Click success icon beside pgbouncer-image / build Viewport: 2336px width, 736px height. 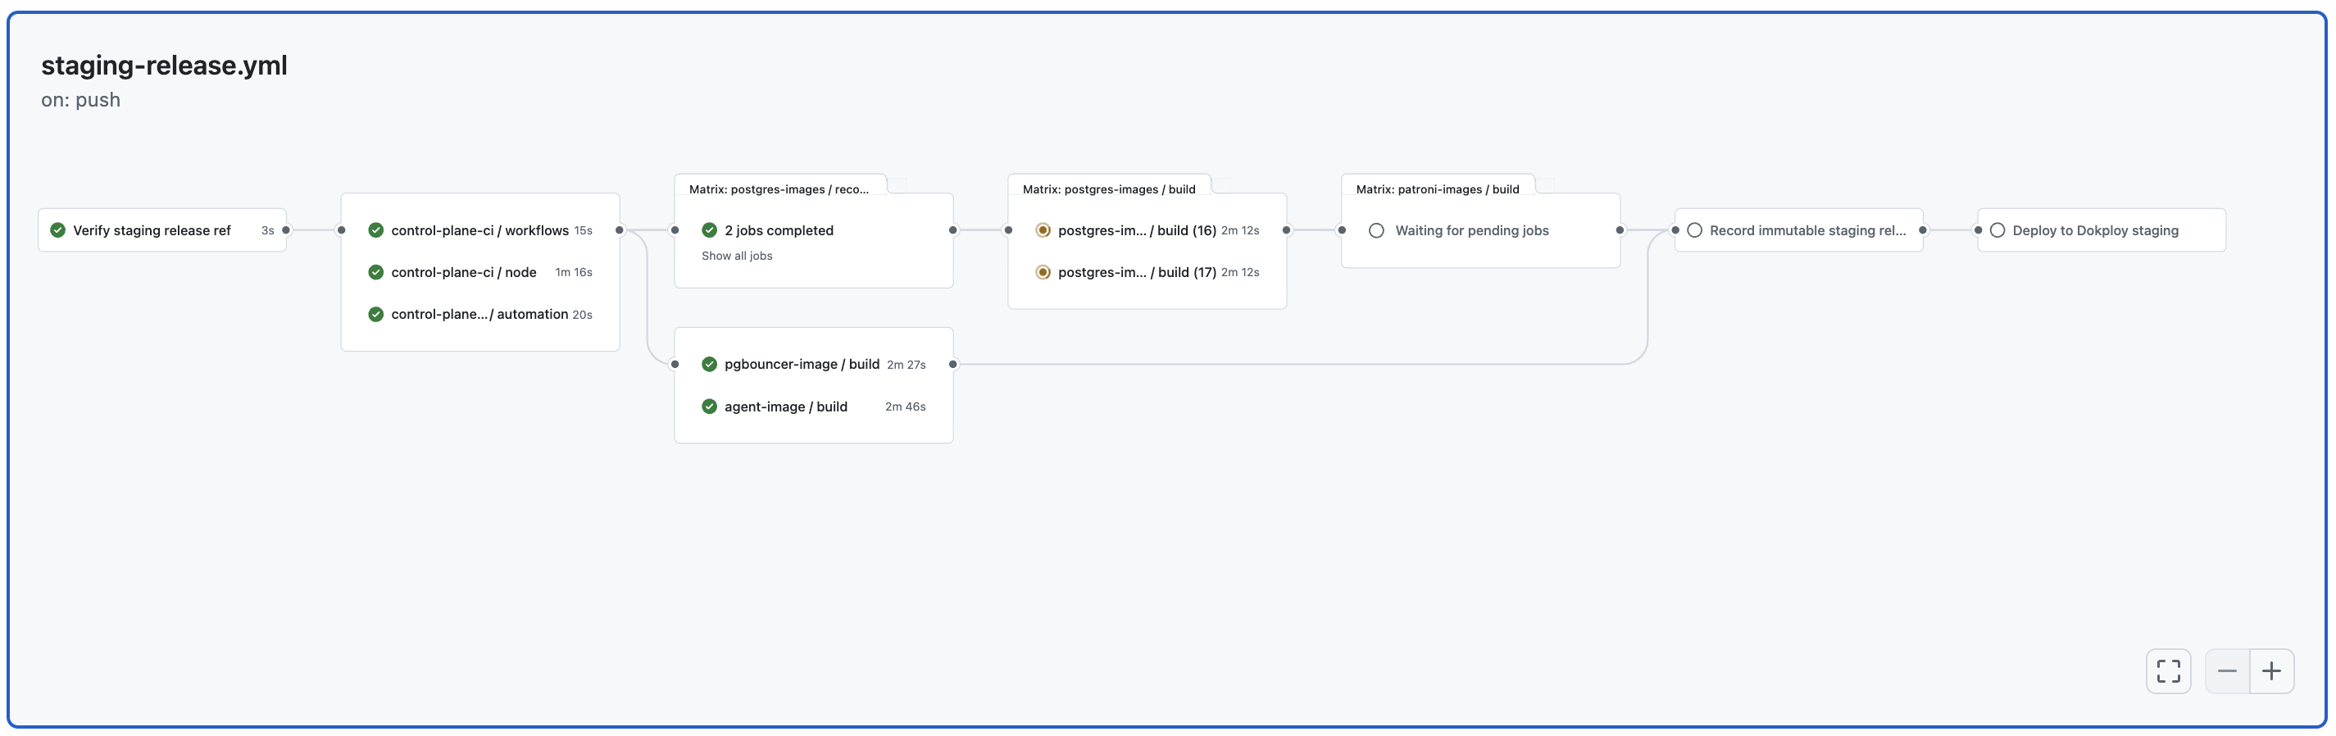click(x=710, y=365)
